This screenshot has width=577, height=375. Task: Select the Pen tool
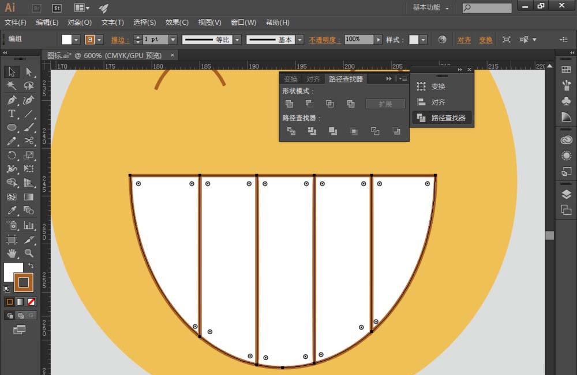12,100
